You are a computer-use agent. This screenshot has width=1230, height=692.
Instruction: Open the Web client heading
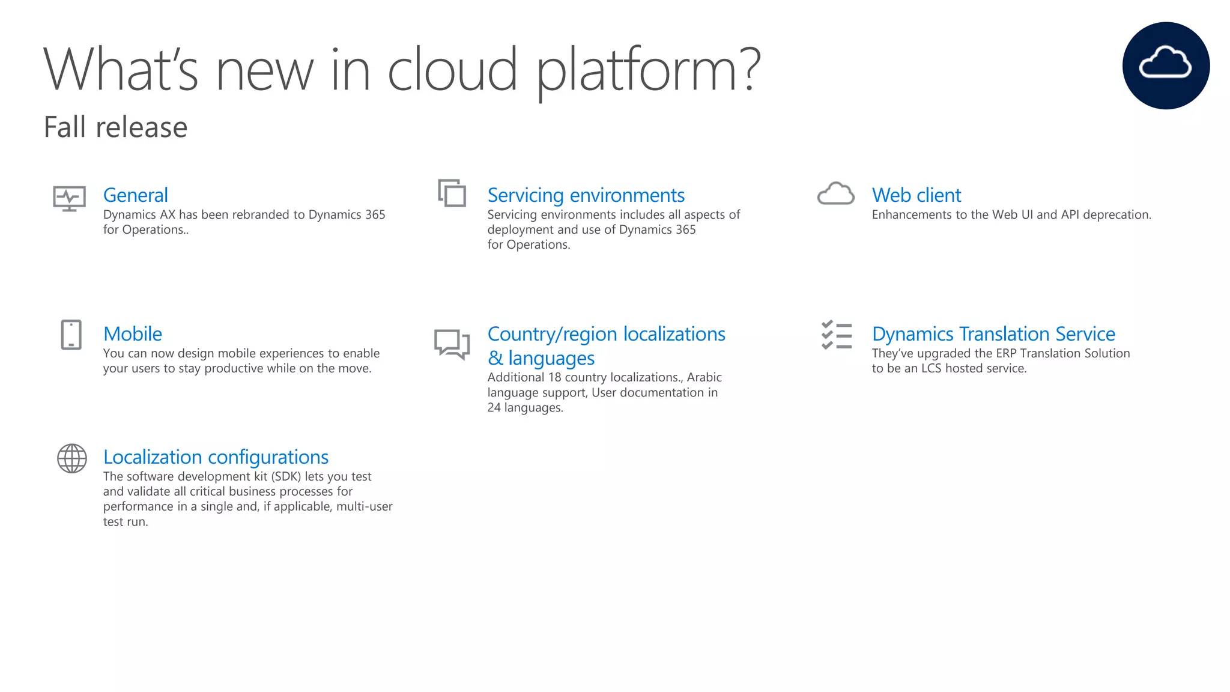916,195
